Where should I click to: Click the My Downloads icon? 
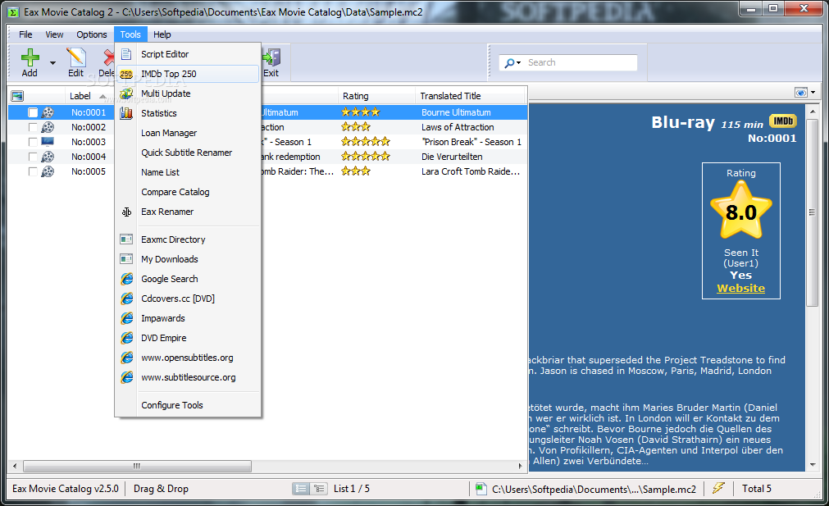126,259
